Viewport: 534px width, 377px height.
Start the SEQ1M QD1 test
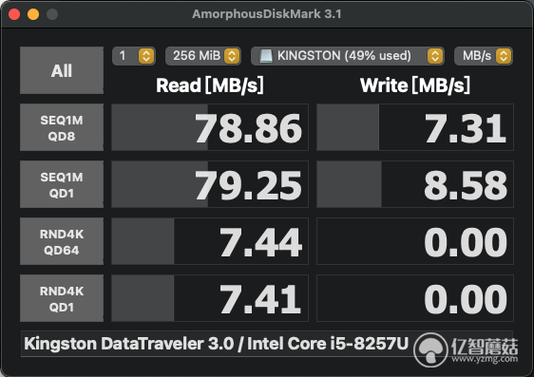(x=62, y=184)
